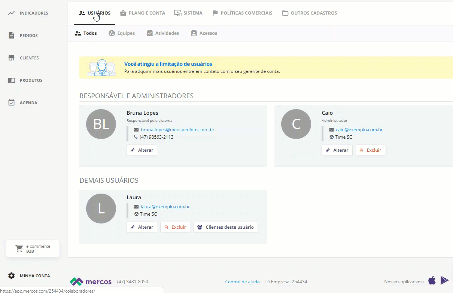Open the Apple App Store icon
The height and width of the screenshot is (293, 453).
pos(432,280)
